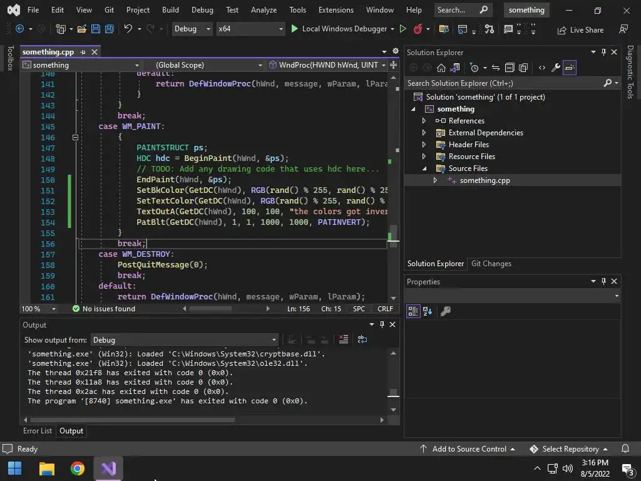Switch between solutions and folder views icon
This screenshot has width=641, height=481.
click(455, 68)
